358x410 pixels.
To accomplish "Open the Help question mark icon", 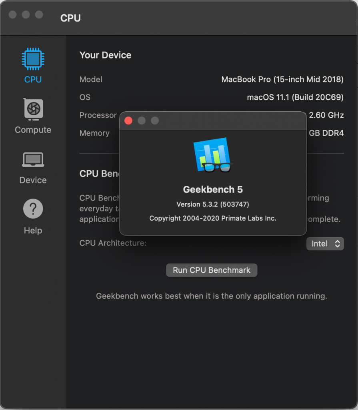I will 33,209.
